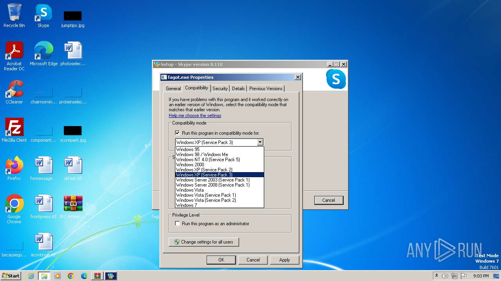Choose Windows 98 / Windows Me option
501x281 pixels.
(219, 155)
